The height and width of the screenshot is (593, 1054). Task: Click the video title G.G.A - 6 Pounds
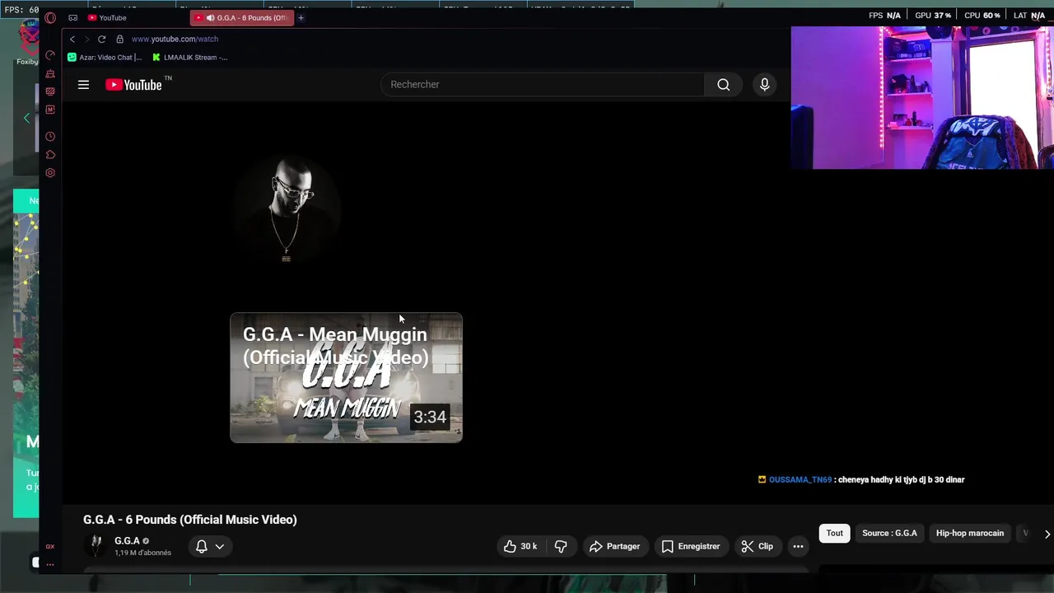pyautogui.click(x=189, y=520)
